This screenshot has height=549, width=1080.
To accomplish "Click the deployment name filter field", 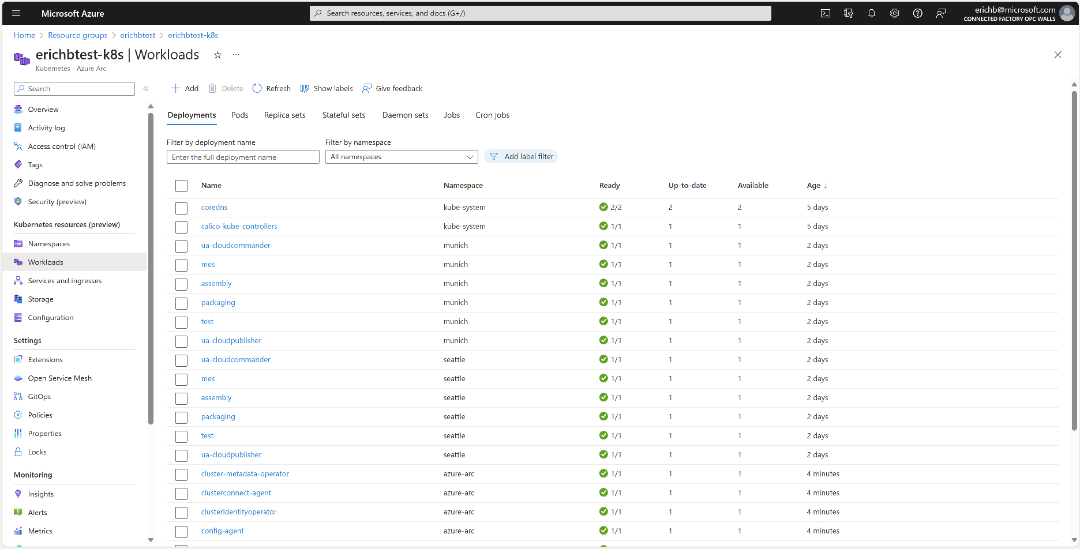I will coord(243,157).
